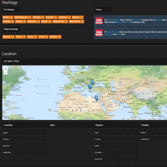Select Antarctica in the Countries list
Image resolution: width=167 pixels, height=167 pixels.
pyautogui.click(x=25, y=153)
